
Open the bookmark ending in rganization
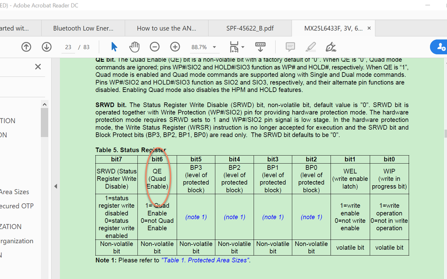click(17, 241)
